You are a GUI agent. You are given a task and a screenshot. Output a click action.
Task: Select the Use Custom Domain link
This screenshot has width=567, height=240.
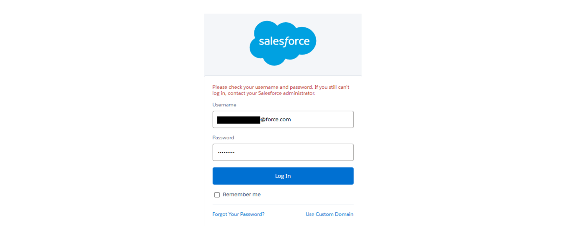329,214
